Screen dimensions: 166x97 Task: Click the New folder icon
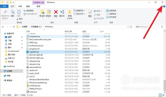[70, 12]
